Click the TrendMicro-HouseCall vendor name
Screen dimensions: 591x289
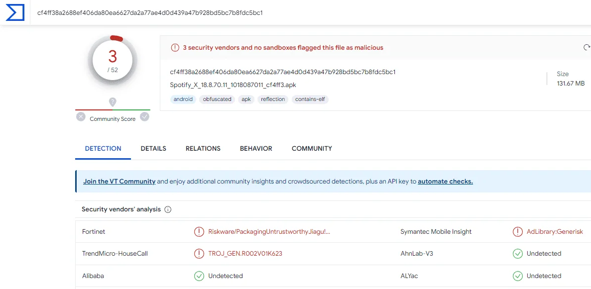[x=115, y=254]
